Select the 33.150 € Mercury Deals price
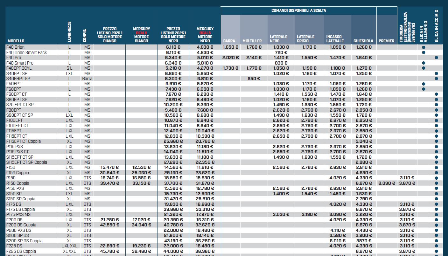 click(142, 183)
